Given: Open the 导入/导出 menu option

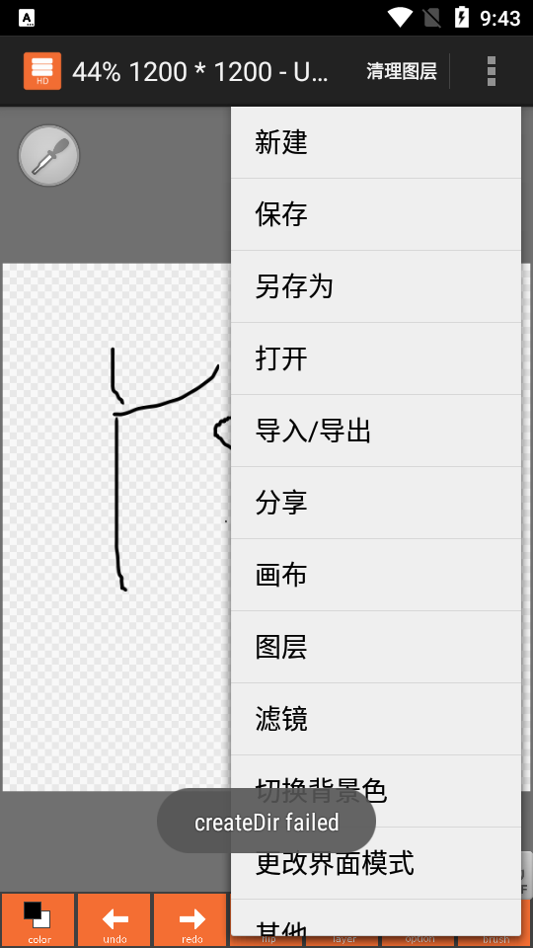Looking at the screenshot, I should pyautogui.click(x=376, y=431).
